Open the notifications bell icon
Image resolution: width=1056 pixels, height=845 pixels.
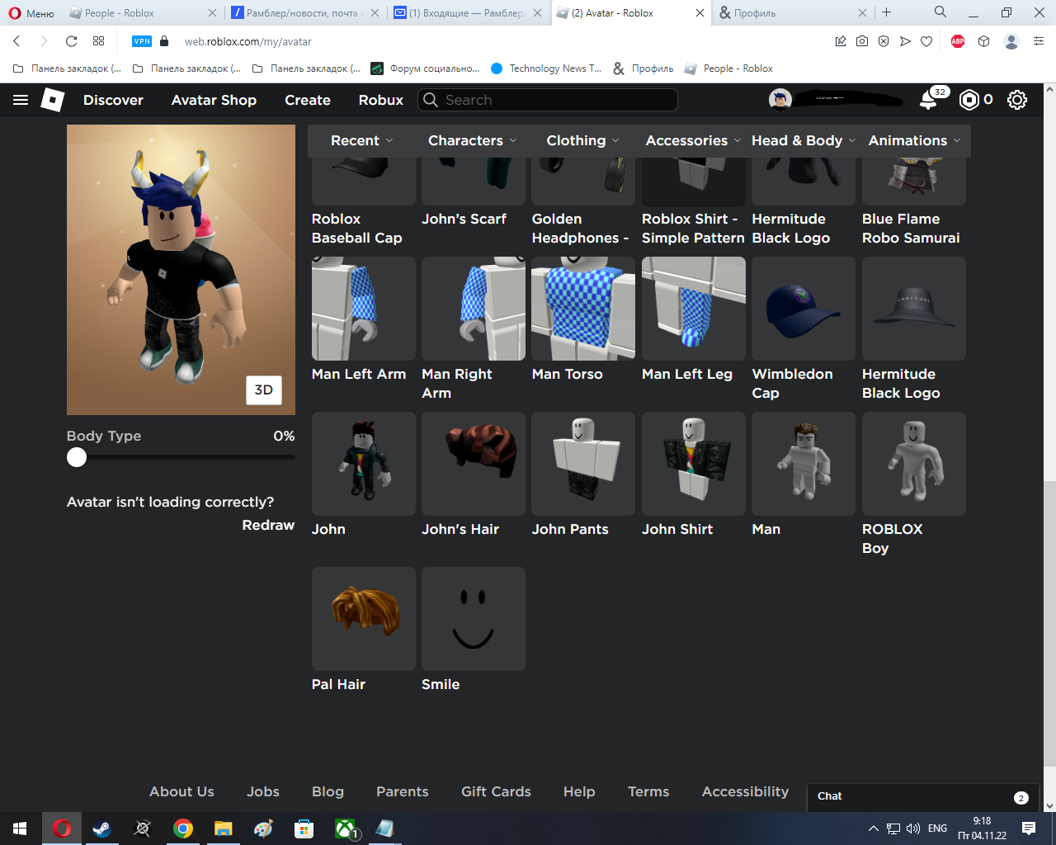click(x=929, y=100)
